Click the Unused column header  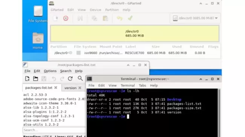click(197, 47)
